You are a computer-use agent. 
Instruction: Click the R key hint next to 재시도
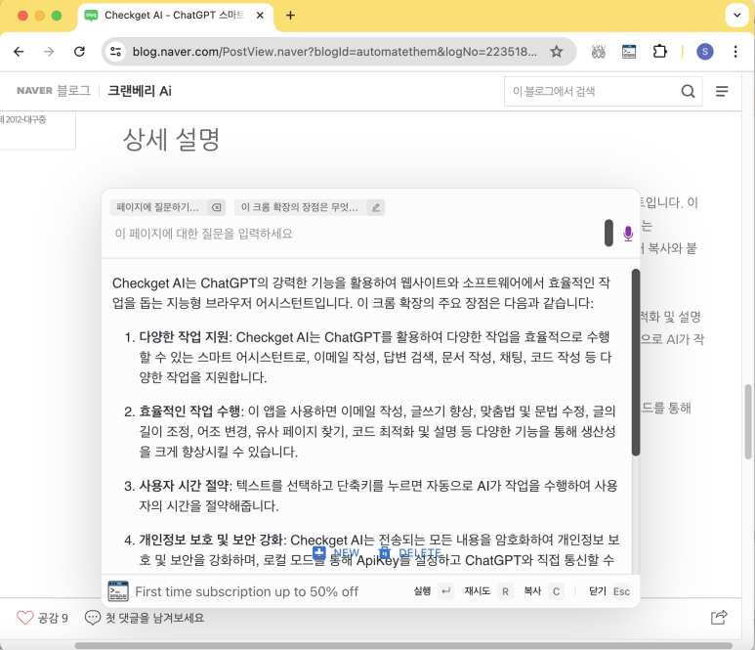coord(505,591)
